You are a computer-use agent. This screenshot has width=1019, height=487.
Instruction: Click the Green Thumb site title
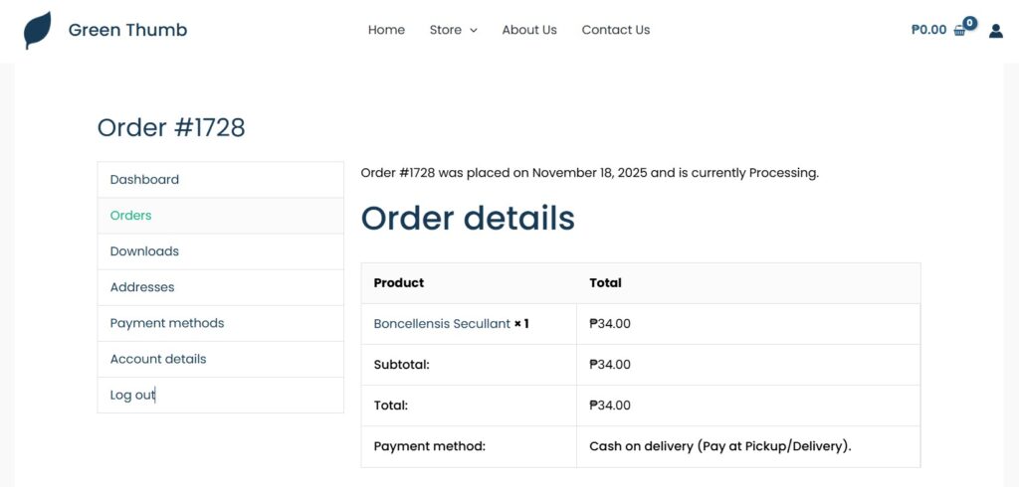pos(127,30)
